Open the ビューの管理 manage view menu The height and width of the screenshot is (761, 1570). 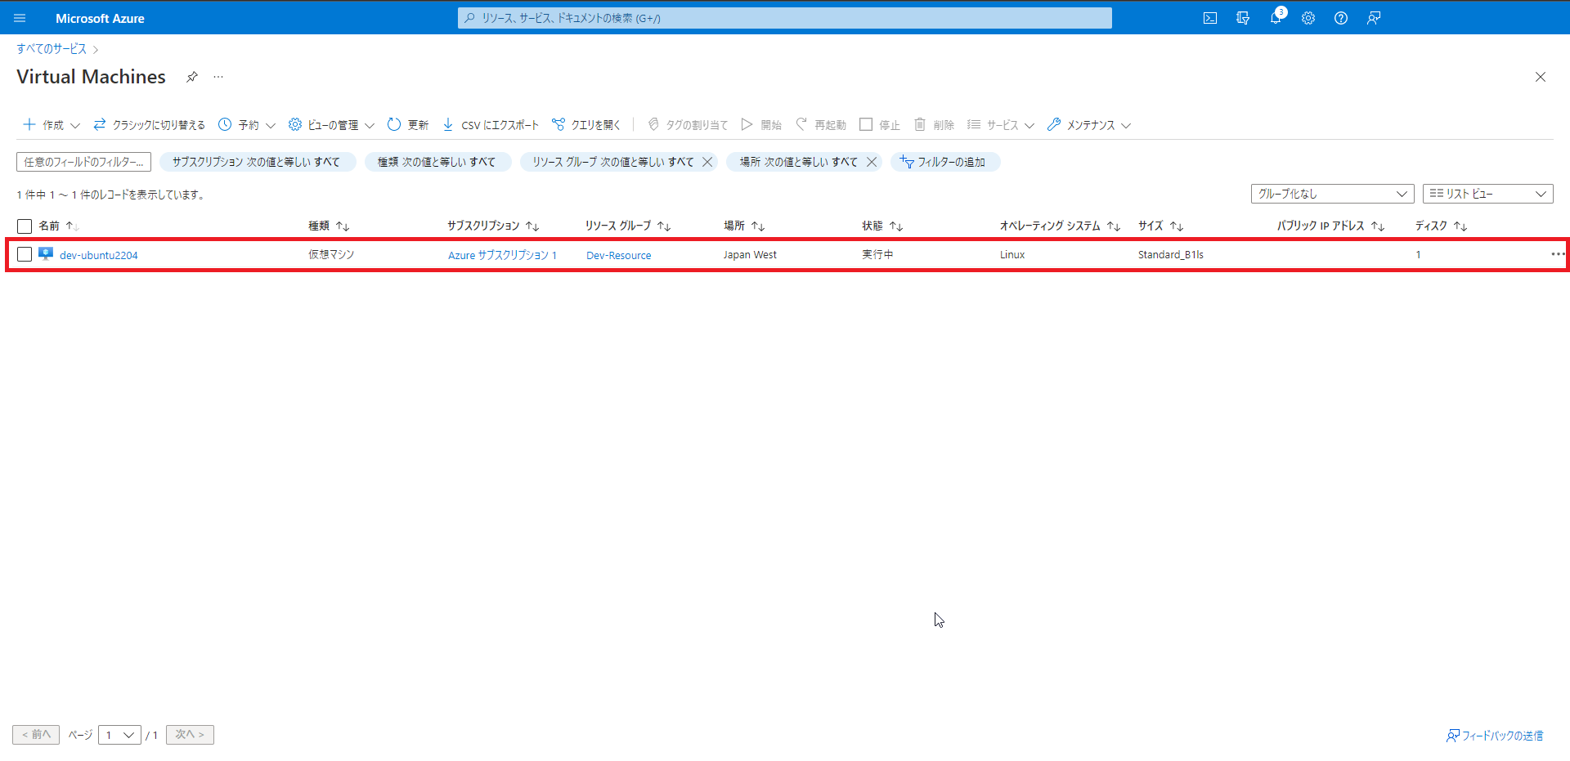[331, 125]
